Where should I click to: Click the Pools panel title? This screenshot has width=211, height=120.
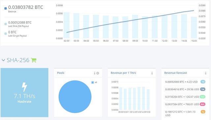61,73
